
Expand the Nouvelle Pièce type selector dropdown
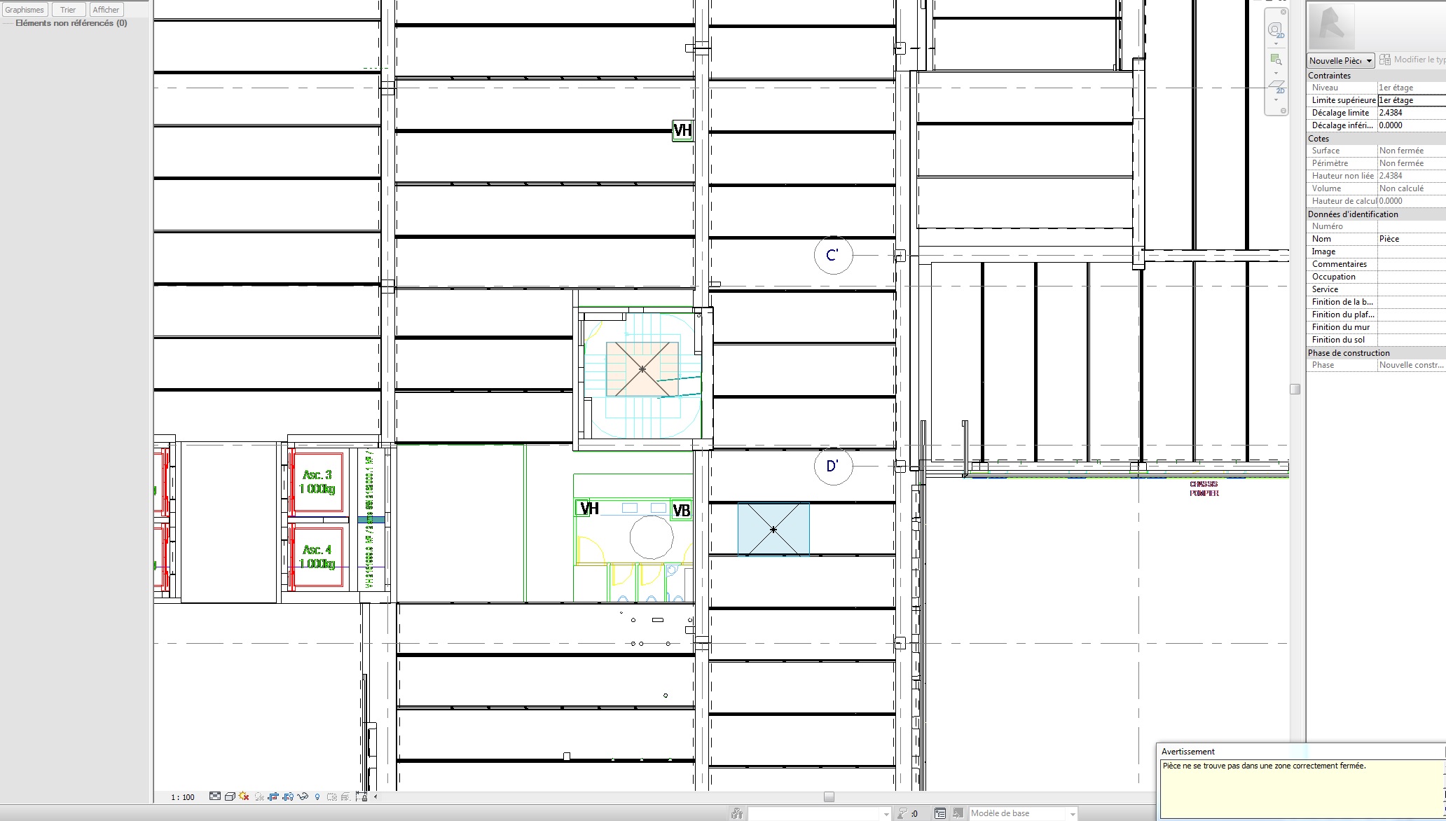pos(1368,61)
